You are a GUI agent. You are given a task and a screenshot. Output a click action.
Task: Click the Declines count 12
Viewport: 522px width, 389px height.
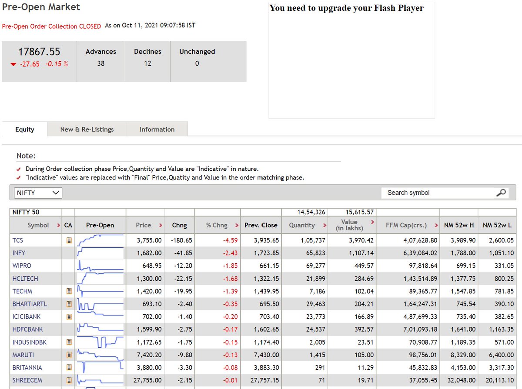[148, 63]
